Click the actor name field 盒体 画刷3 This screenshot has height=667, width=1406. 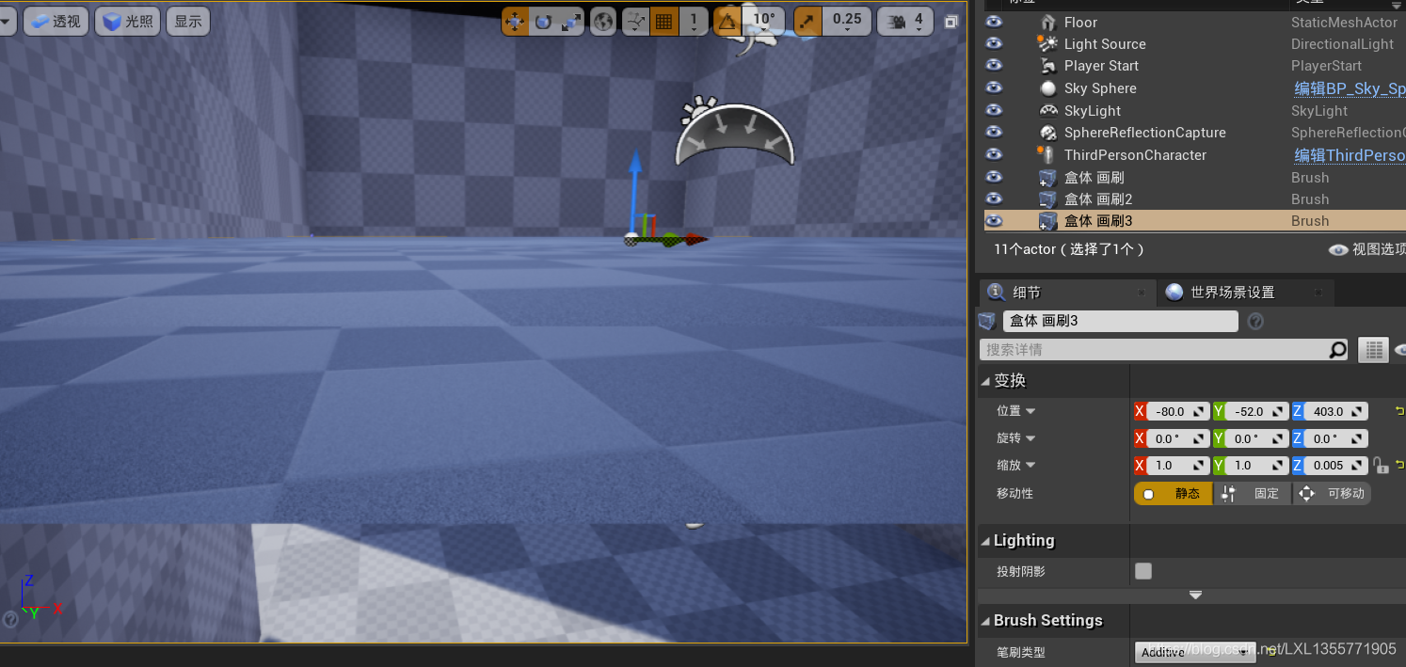click(x=1121, y=321)
